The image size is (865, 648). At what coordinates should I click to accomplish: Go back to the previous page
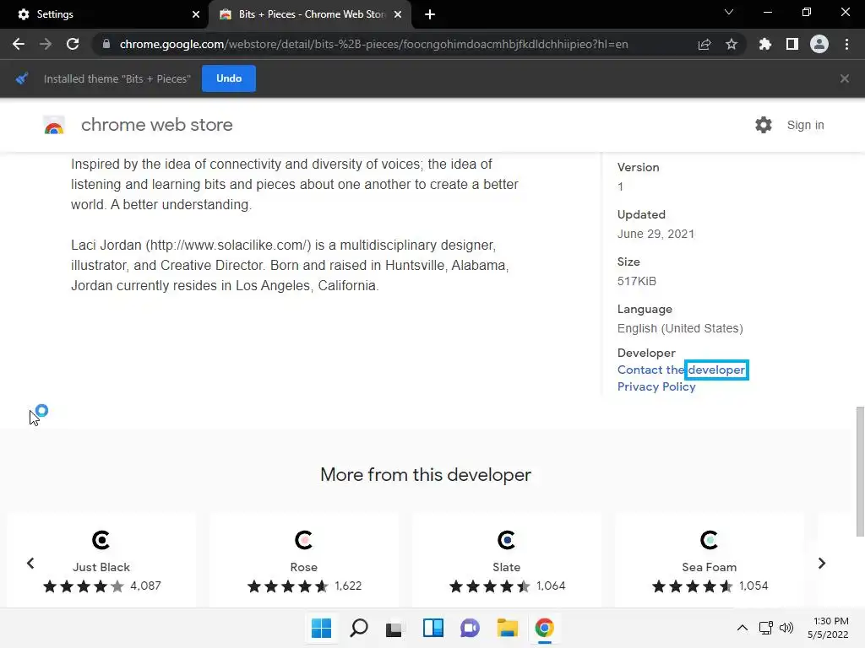point(19,44)
